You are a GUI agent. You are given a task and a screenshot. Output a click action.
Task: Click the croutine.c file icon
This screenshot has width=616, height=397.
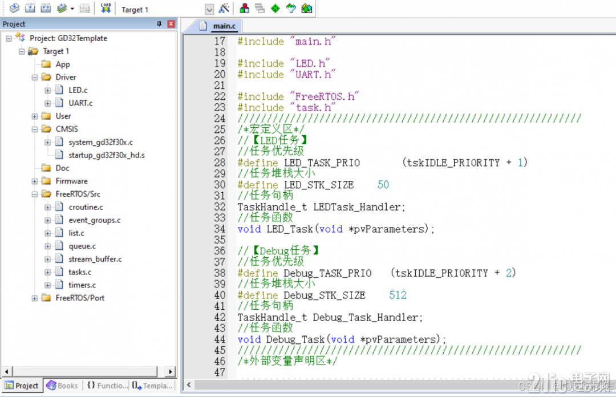pos(59,206)
